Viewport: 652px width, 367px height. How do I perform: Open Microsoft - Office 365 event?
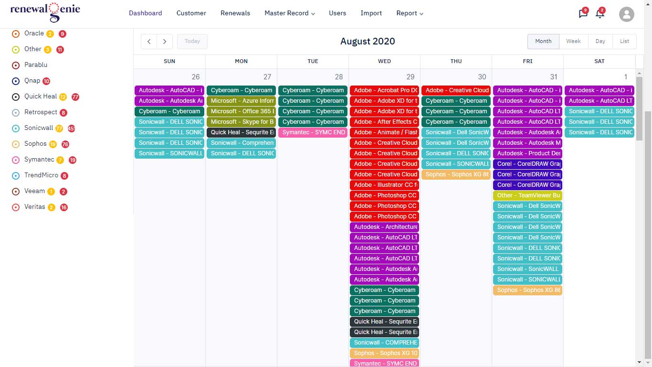coord(241,111)
